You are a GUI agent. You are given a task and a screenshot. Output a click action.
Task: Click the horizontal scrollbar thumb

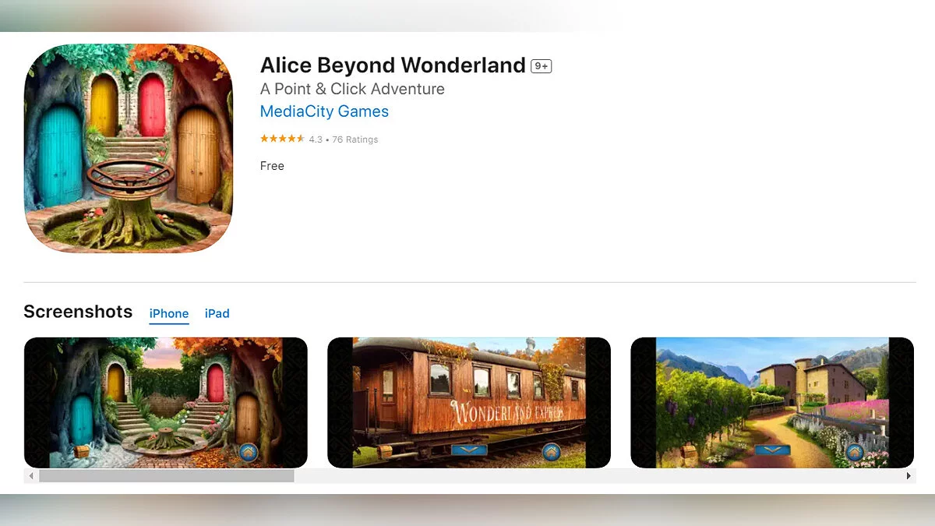coord(167,475)
